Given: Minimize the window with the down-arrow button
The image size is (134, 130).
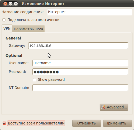Looking at the screenshot, I should tap(11, 4).
